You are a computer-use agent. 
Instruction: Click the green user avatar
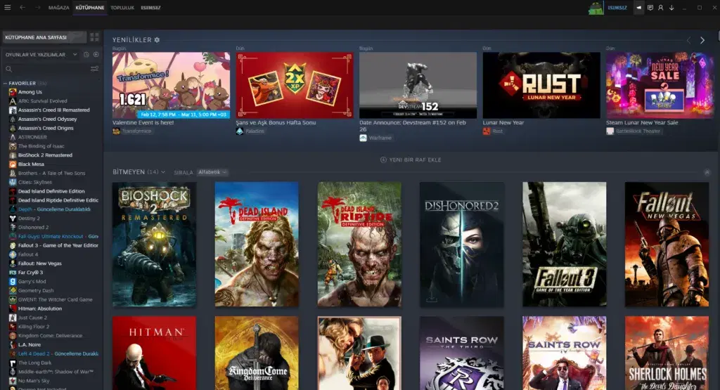(596, 8)
